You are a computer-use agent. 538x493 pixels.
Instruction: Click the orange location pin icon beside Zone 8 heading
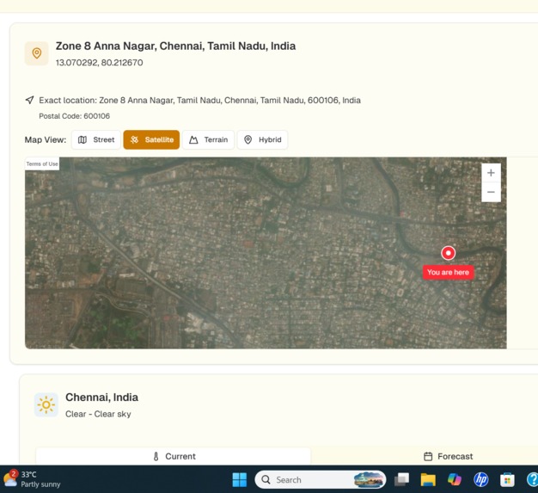[37, 53]
